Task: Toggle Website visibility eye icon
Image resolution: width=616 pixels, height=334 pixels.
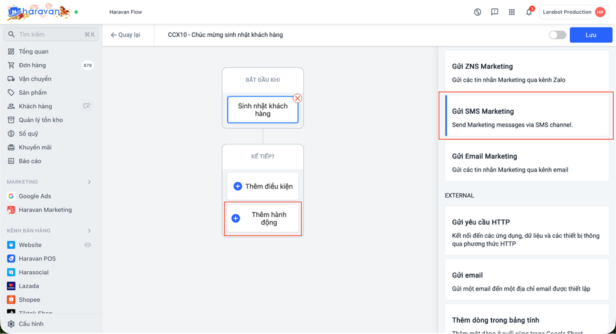Action: point(88,245)
